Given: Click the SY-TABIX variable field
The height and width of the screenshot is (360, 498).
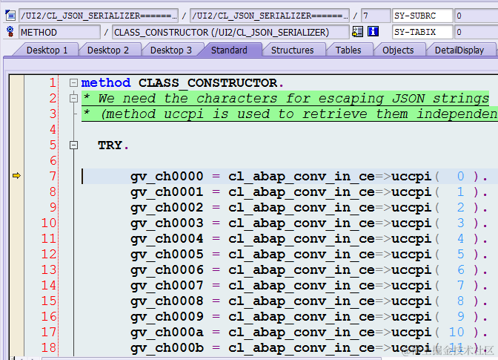Looking at the screenshot, I should pos(422,32).
